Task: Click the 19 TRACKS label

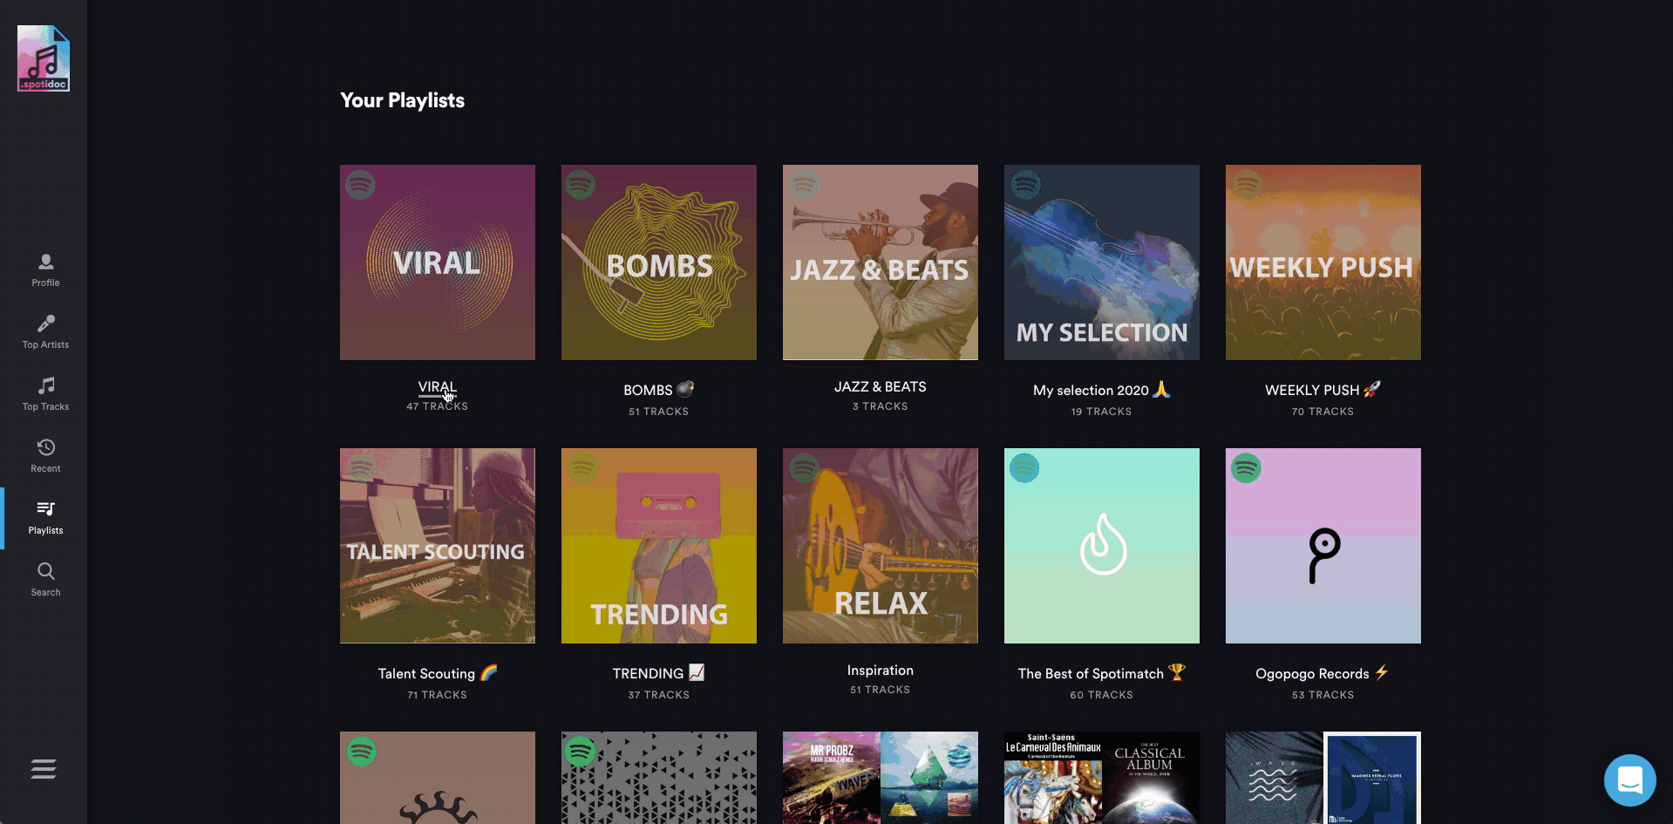Action: point(1102,412)
